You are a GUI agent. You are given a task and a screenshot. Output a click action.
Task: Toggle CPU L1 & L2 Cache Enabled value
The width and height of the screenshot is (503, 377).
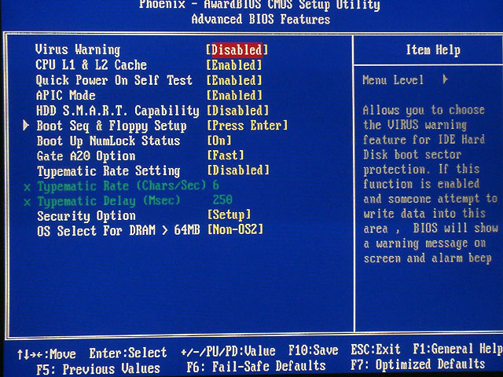coord(234,65)
